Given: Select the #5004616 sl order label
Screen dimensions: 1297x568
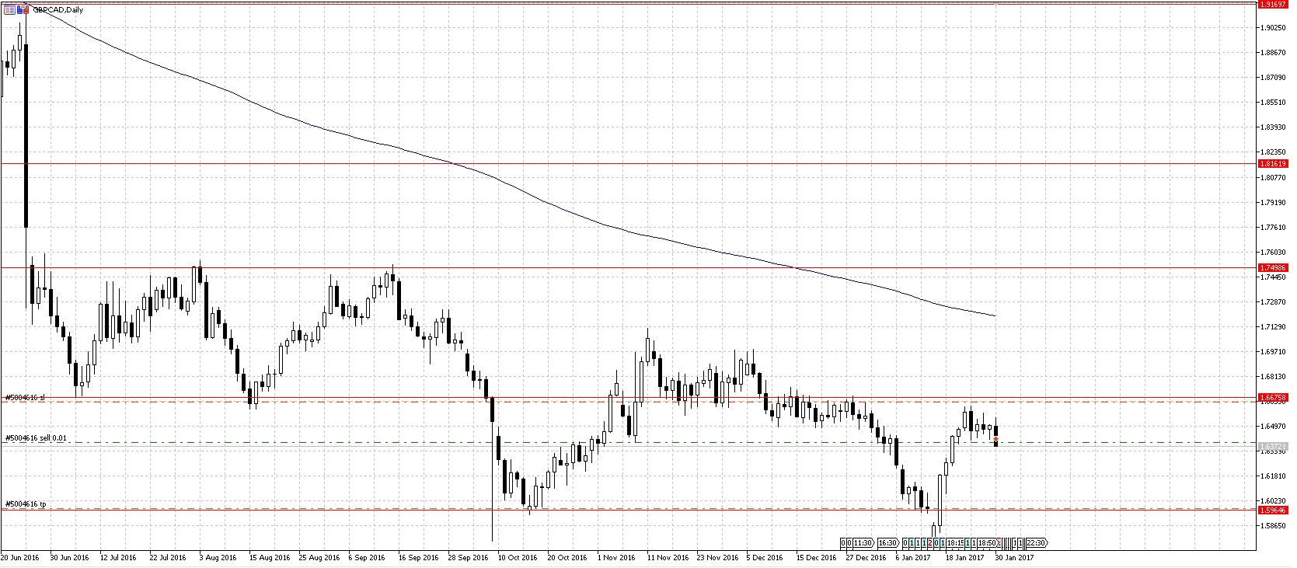Looking at the screenshot, I should [x=25, y=397].
